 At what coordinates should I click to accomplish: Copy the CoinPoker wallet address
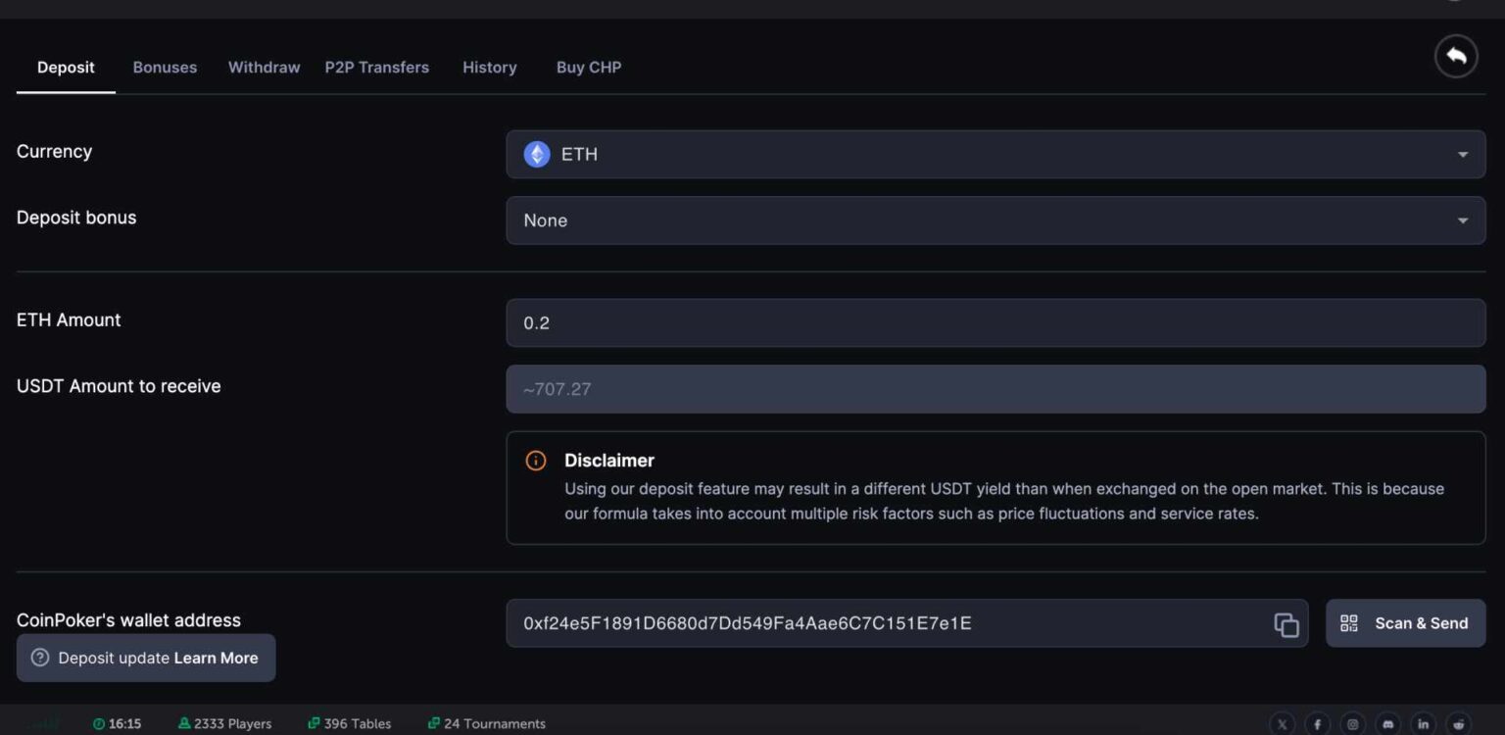click(x=1286, y=624)
